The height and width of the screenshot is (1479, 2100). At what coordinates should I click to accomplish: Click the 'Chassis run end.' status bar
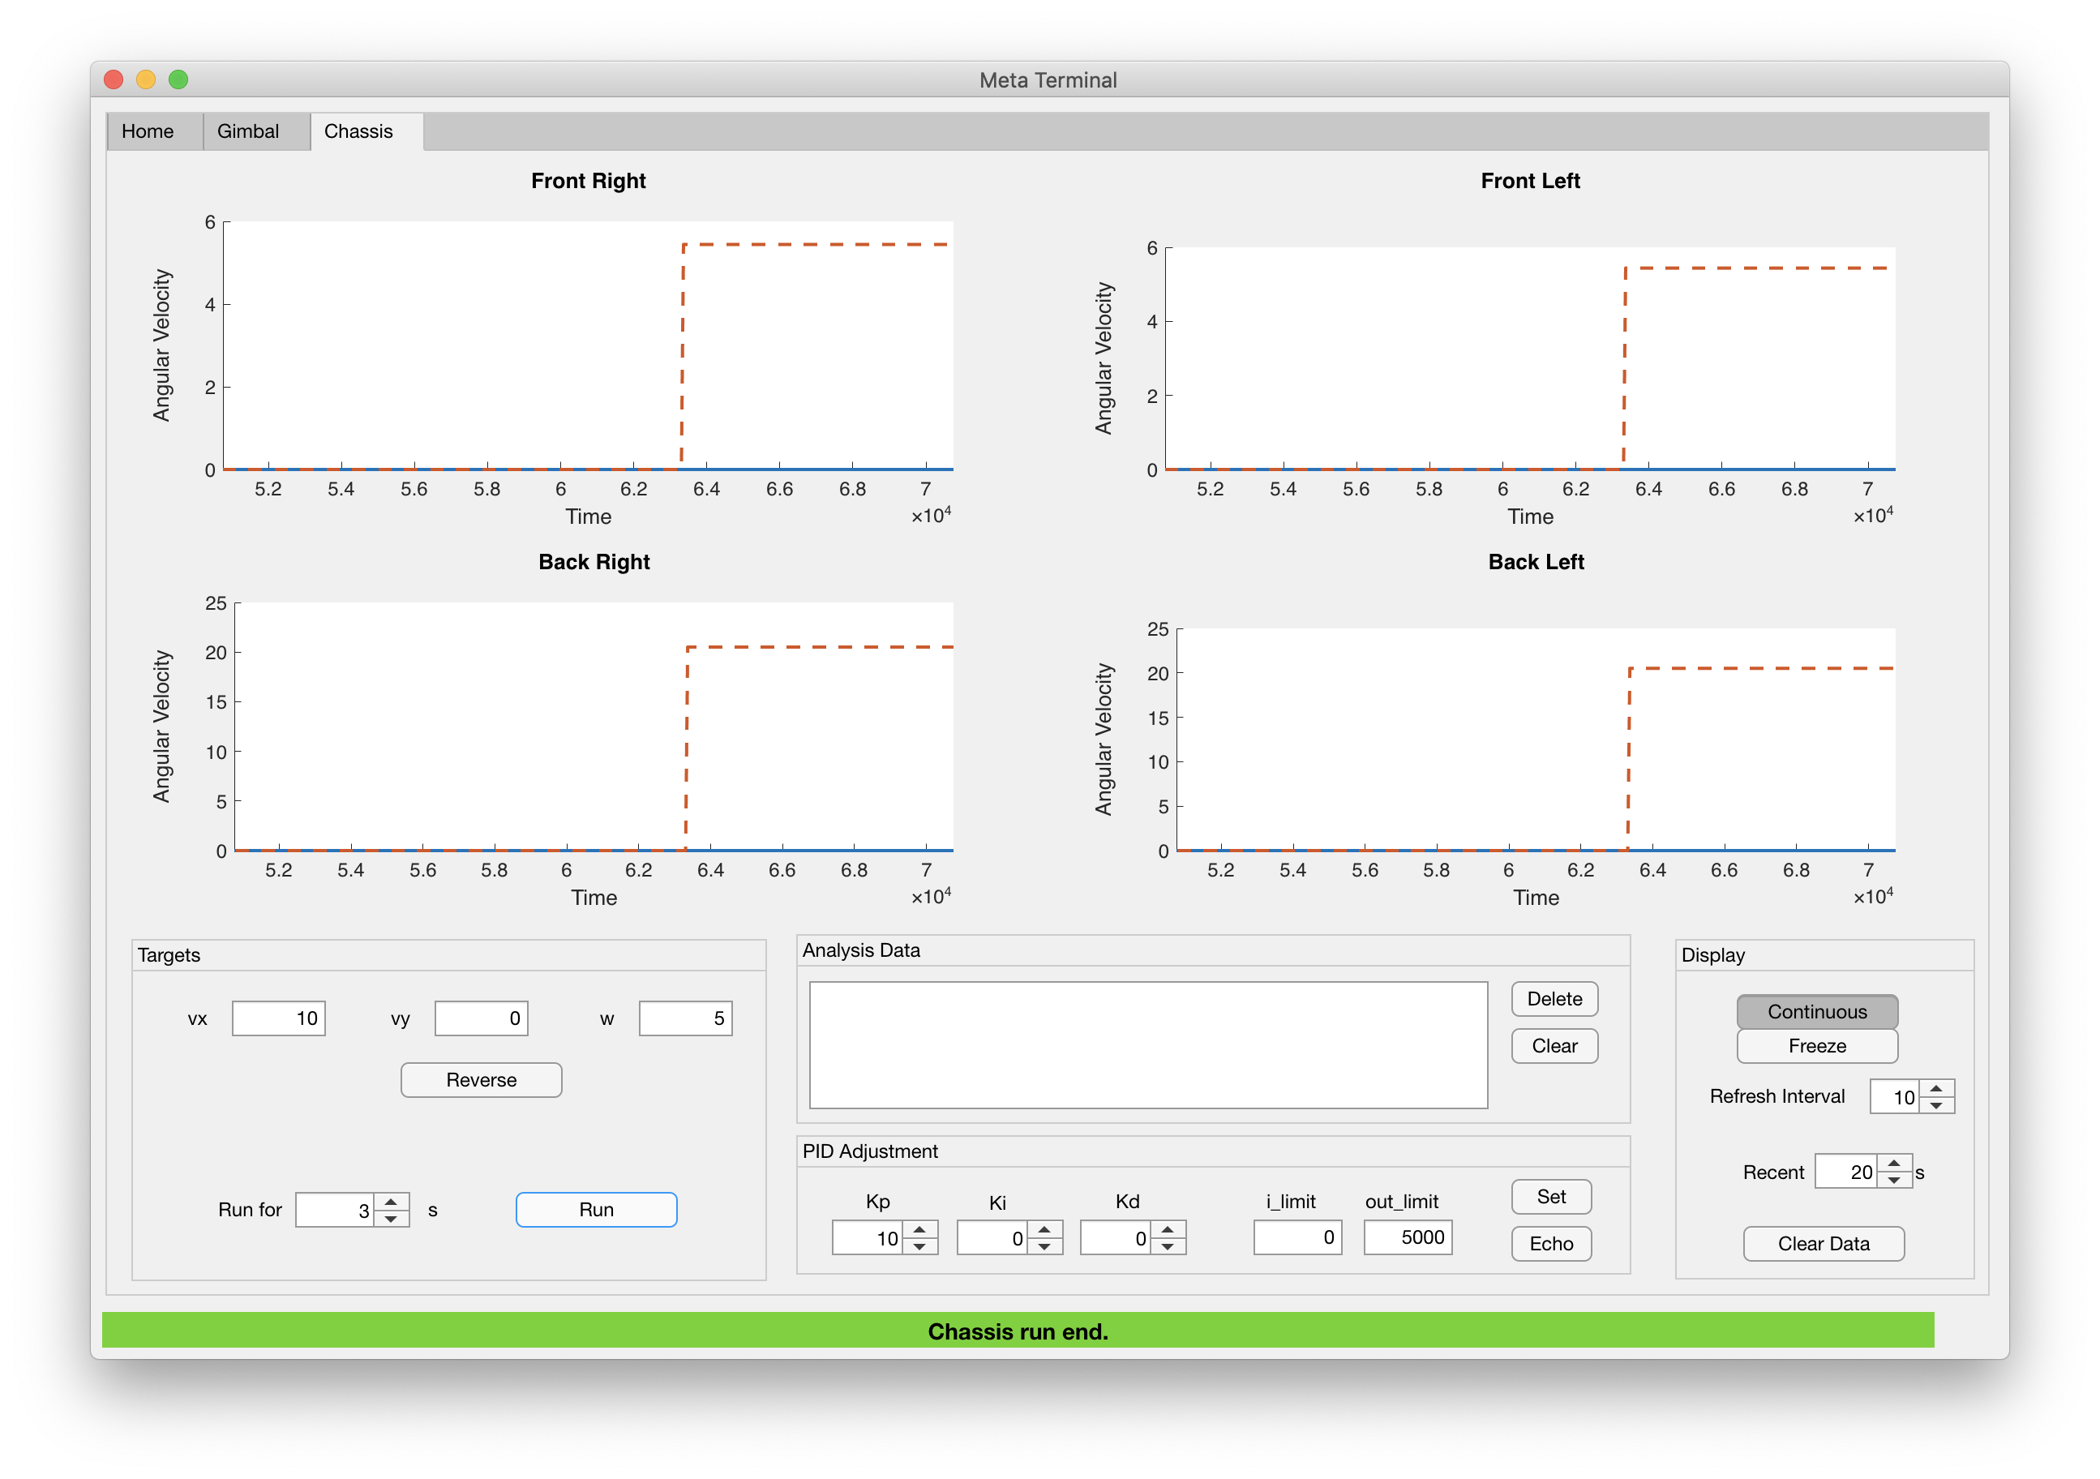tap(1017, 1330)
